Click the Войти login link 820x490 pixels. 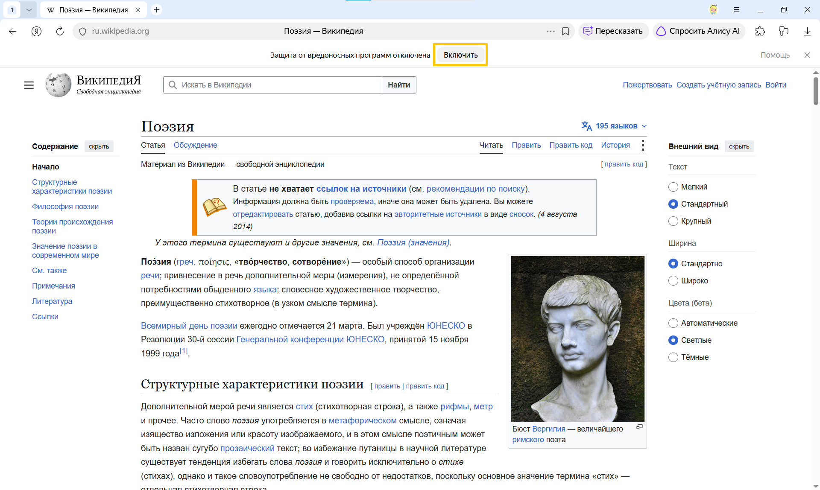coord(776,85)
